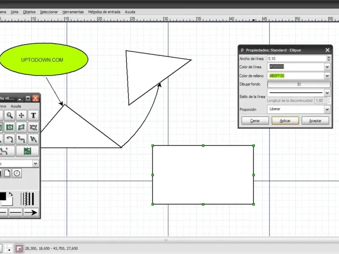The width and height of the screenshot is (339, 254).
Task: Toggle object snapping in status bar
Action: [x=19, y=248]
